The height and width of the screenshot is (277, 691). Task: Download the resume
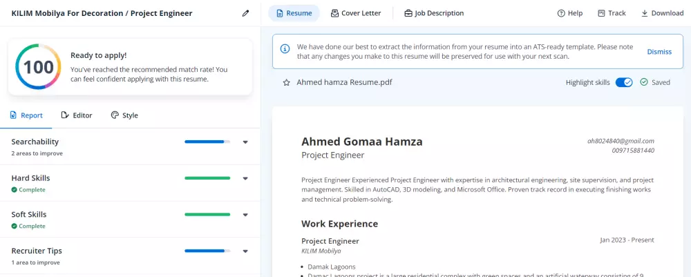pyautogui.click(x=662, y=13)
